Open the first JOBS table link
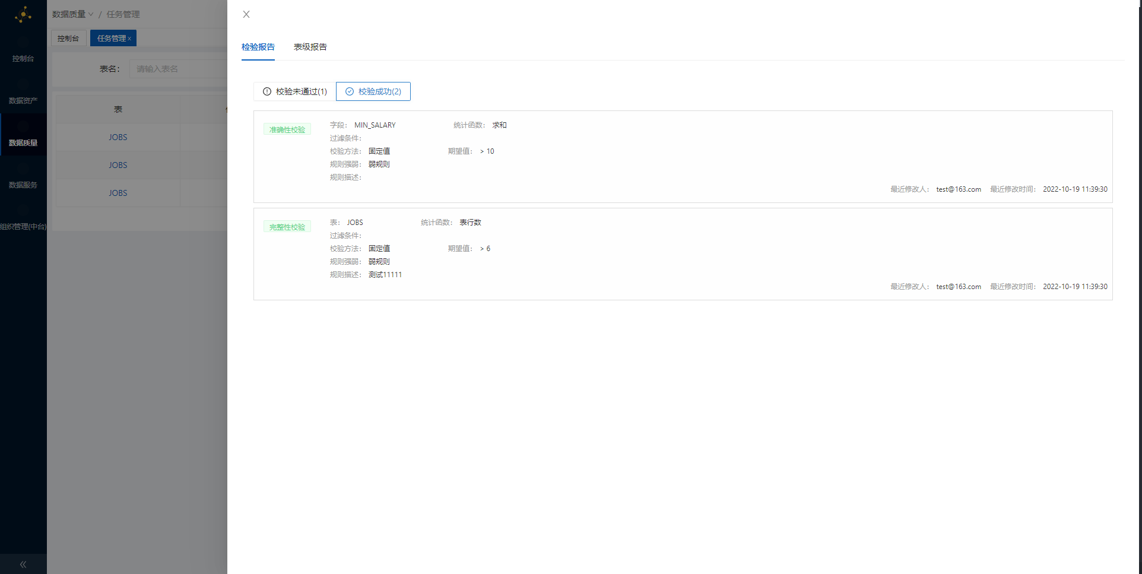This screenshot has height=574, width=1142. coord(118,137)
